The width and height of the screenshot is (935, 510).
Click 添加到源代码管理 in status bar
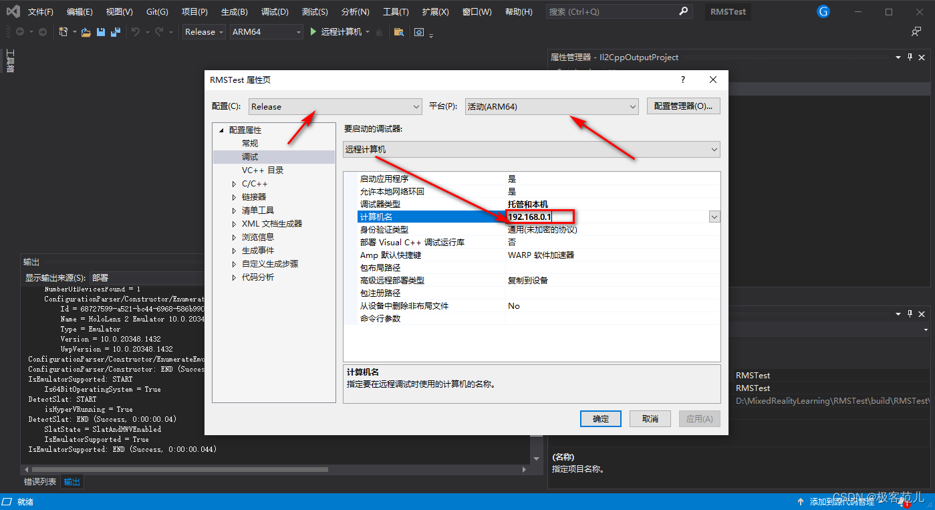point(841,501)
